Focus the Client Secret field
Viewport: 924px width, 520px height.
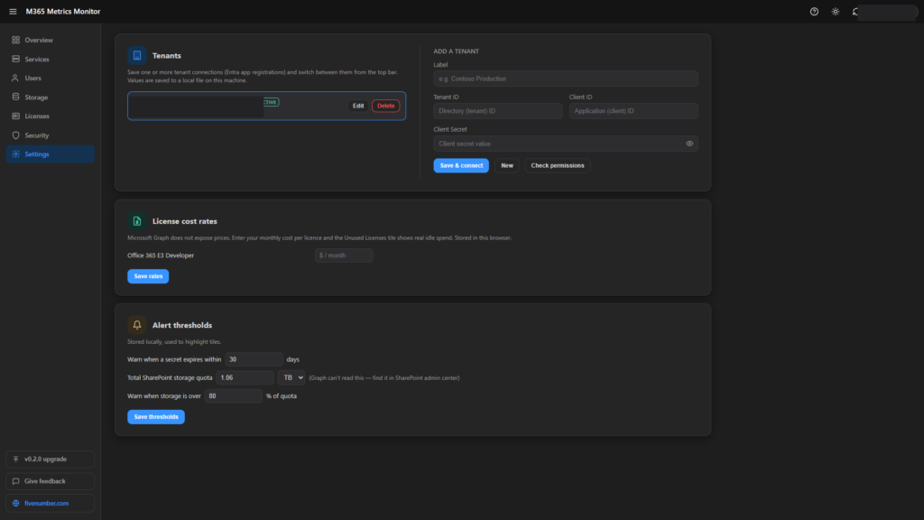pos(565,144)
